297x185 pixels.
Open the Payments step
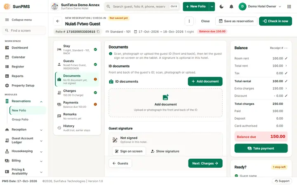77,104
